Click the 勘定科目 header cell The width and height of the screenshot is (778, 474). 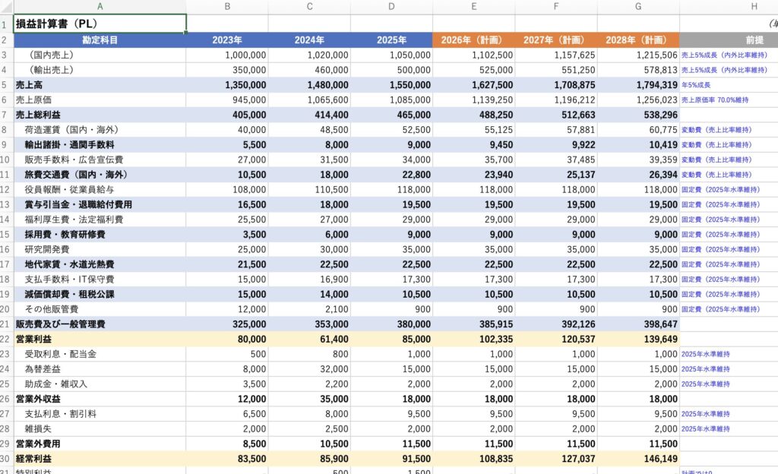pos(100,39)
